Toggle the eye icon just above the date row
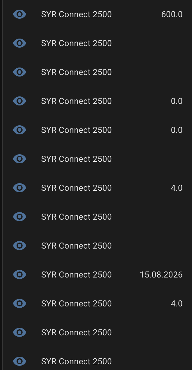This screenshot has width=192, height=370. 20,246
